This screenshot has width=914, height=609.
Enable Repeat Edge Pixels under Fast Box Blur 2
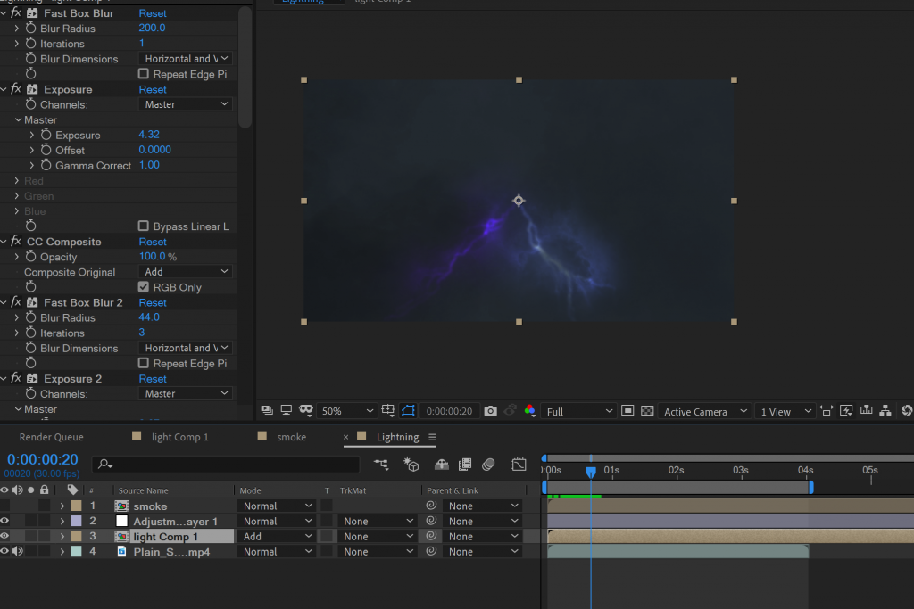pos(144,363)
